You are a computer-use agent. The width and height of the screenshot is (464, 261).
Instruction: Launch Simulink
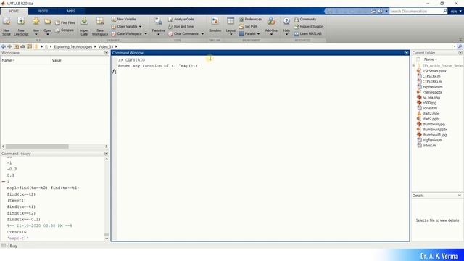coord(215,25)
